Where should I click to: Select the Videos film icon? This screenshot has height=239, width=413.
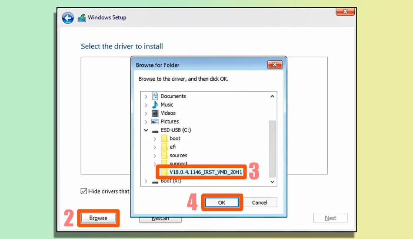click(155, 113)
